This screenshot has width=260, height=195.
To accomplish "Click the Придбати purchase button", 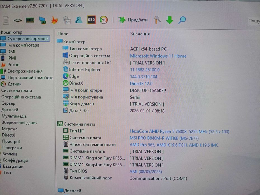I will click(133, 20).
